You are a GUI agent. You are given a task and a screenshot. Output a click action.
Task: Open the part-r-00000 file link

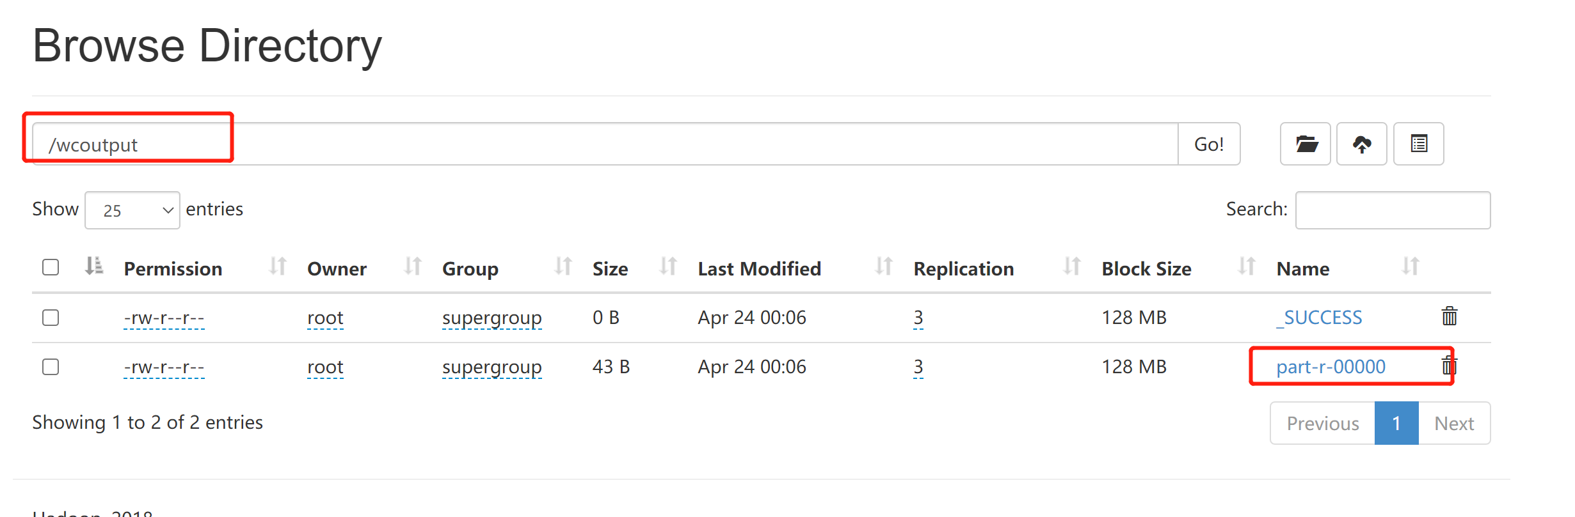tap(1331, 367)
